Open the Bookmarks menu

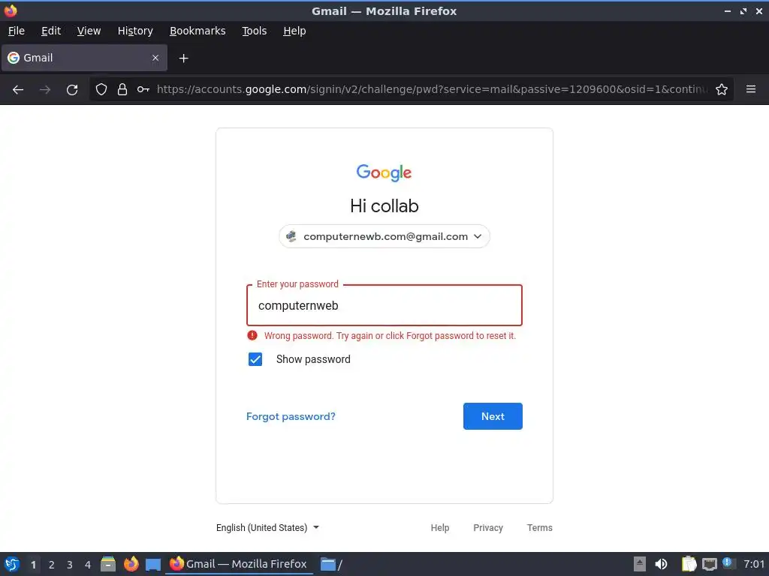click(x=198, y=31)
